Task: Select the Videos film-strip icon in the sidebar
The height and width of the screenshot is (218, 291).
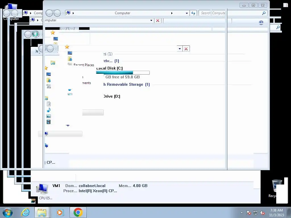Action: click(48, 122)
